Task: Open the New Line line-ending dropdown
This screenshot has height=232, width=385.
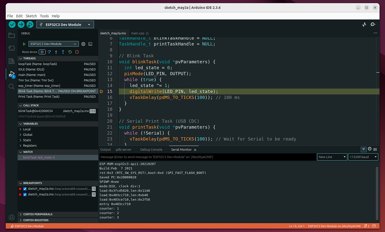Action: click(332, 157)
